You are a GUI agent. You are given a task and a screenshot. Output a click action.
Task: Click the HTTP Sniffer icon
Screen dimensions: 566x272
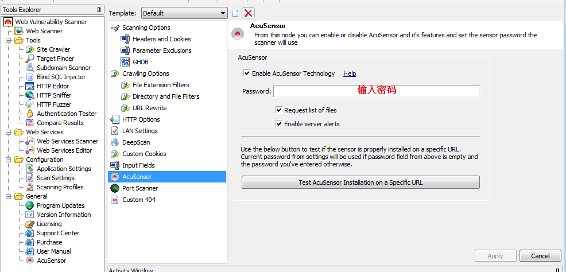coord(30,95)
